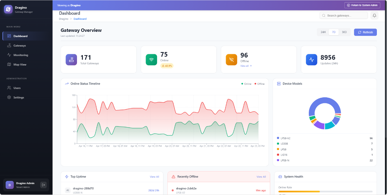Viewport: 387px width, 195px height.
Task: Open Dashboard in the main menu
Action: pyautogui.click(x=26, y=36)
